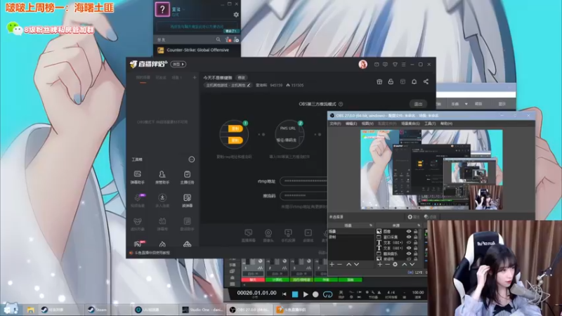Image resolution: width=562 pixels, height=316 pixels.
Task: Click play button in Studio One transport
Action: pos(306,294)
